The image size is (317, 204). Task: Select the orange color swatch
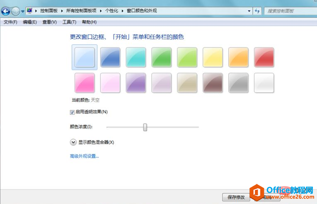pos(238,57)
